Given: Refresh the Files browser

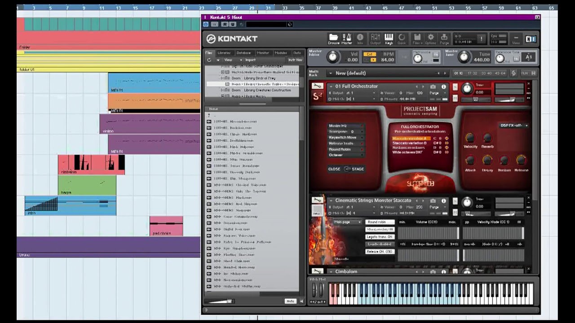Looking at the screenshot, I should coord(209,60).
